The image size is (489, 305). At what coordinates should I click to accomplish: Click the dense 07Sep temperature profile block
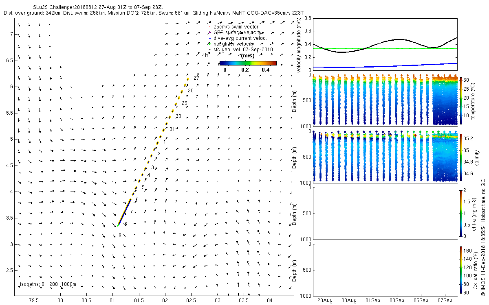pyautogui.click(x=445, y=100)
